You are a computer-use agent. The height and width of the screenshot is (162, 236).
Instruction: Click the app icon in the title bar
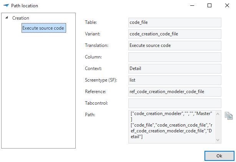pos(6,6)
